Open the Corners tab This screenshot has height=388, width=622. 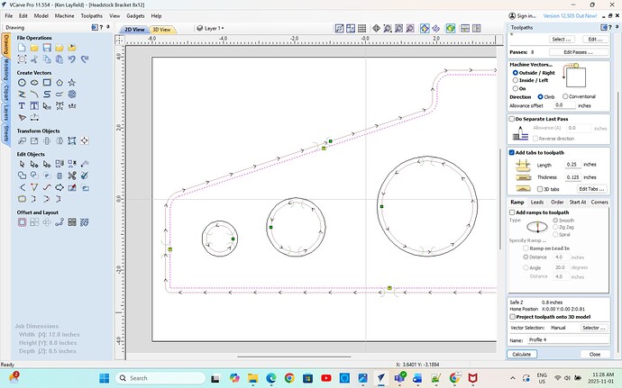pos(599,203)
